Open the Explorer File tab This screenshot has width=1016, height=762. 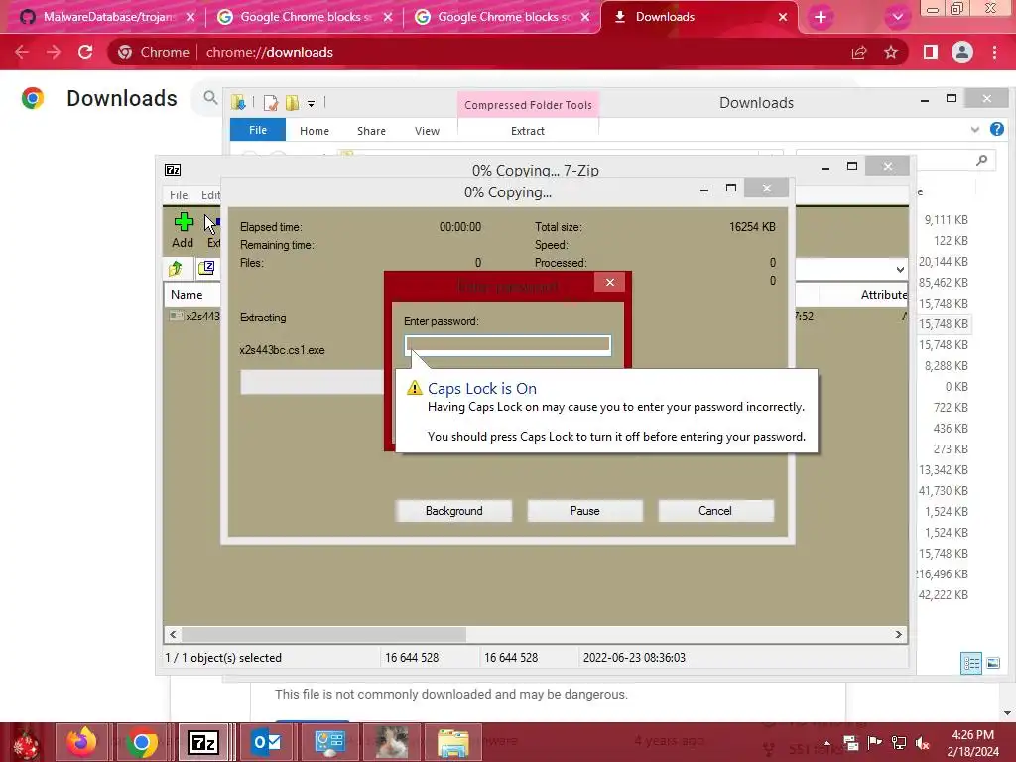click(258, 130)
